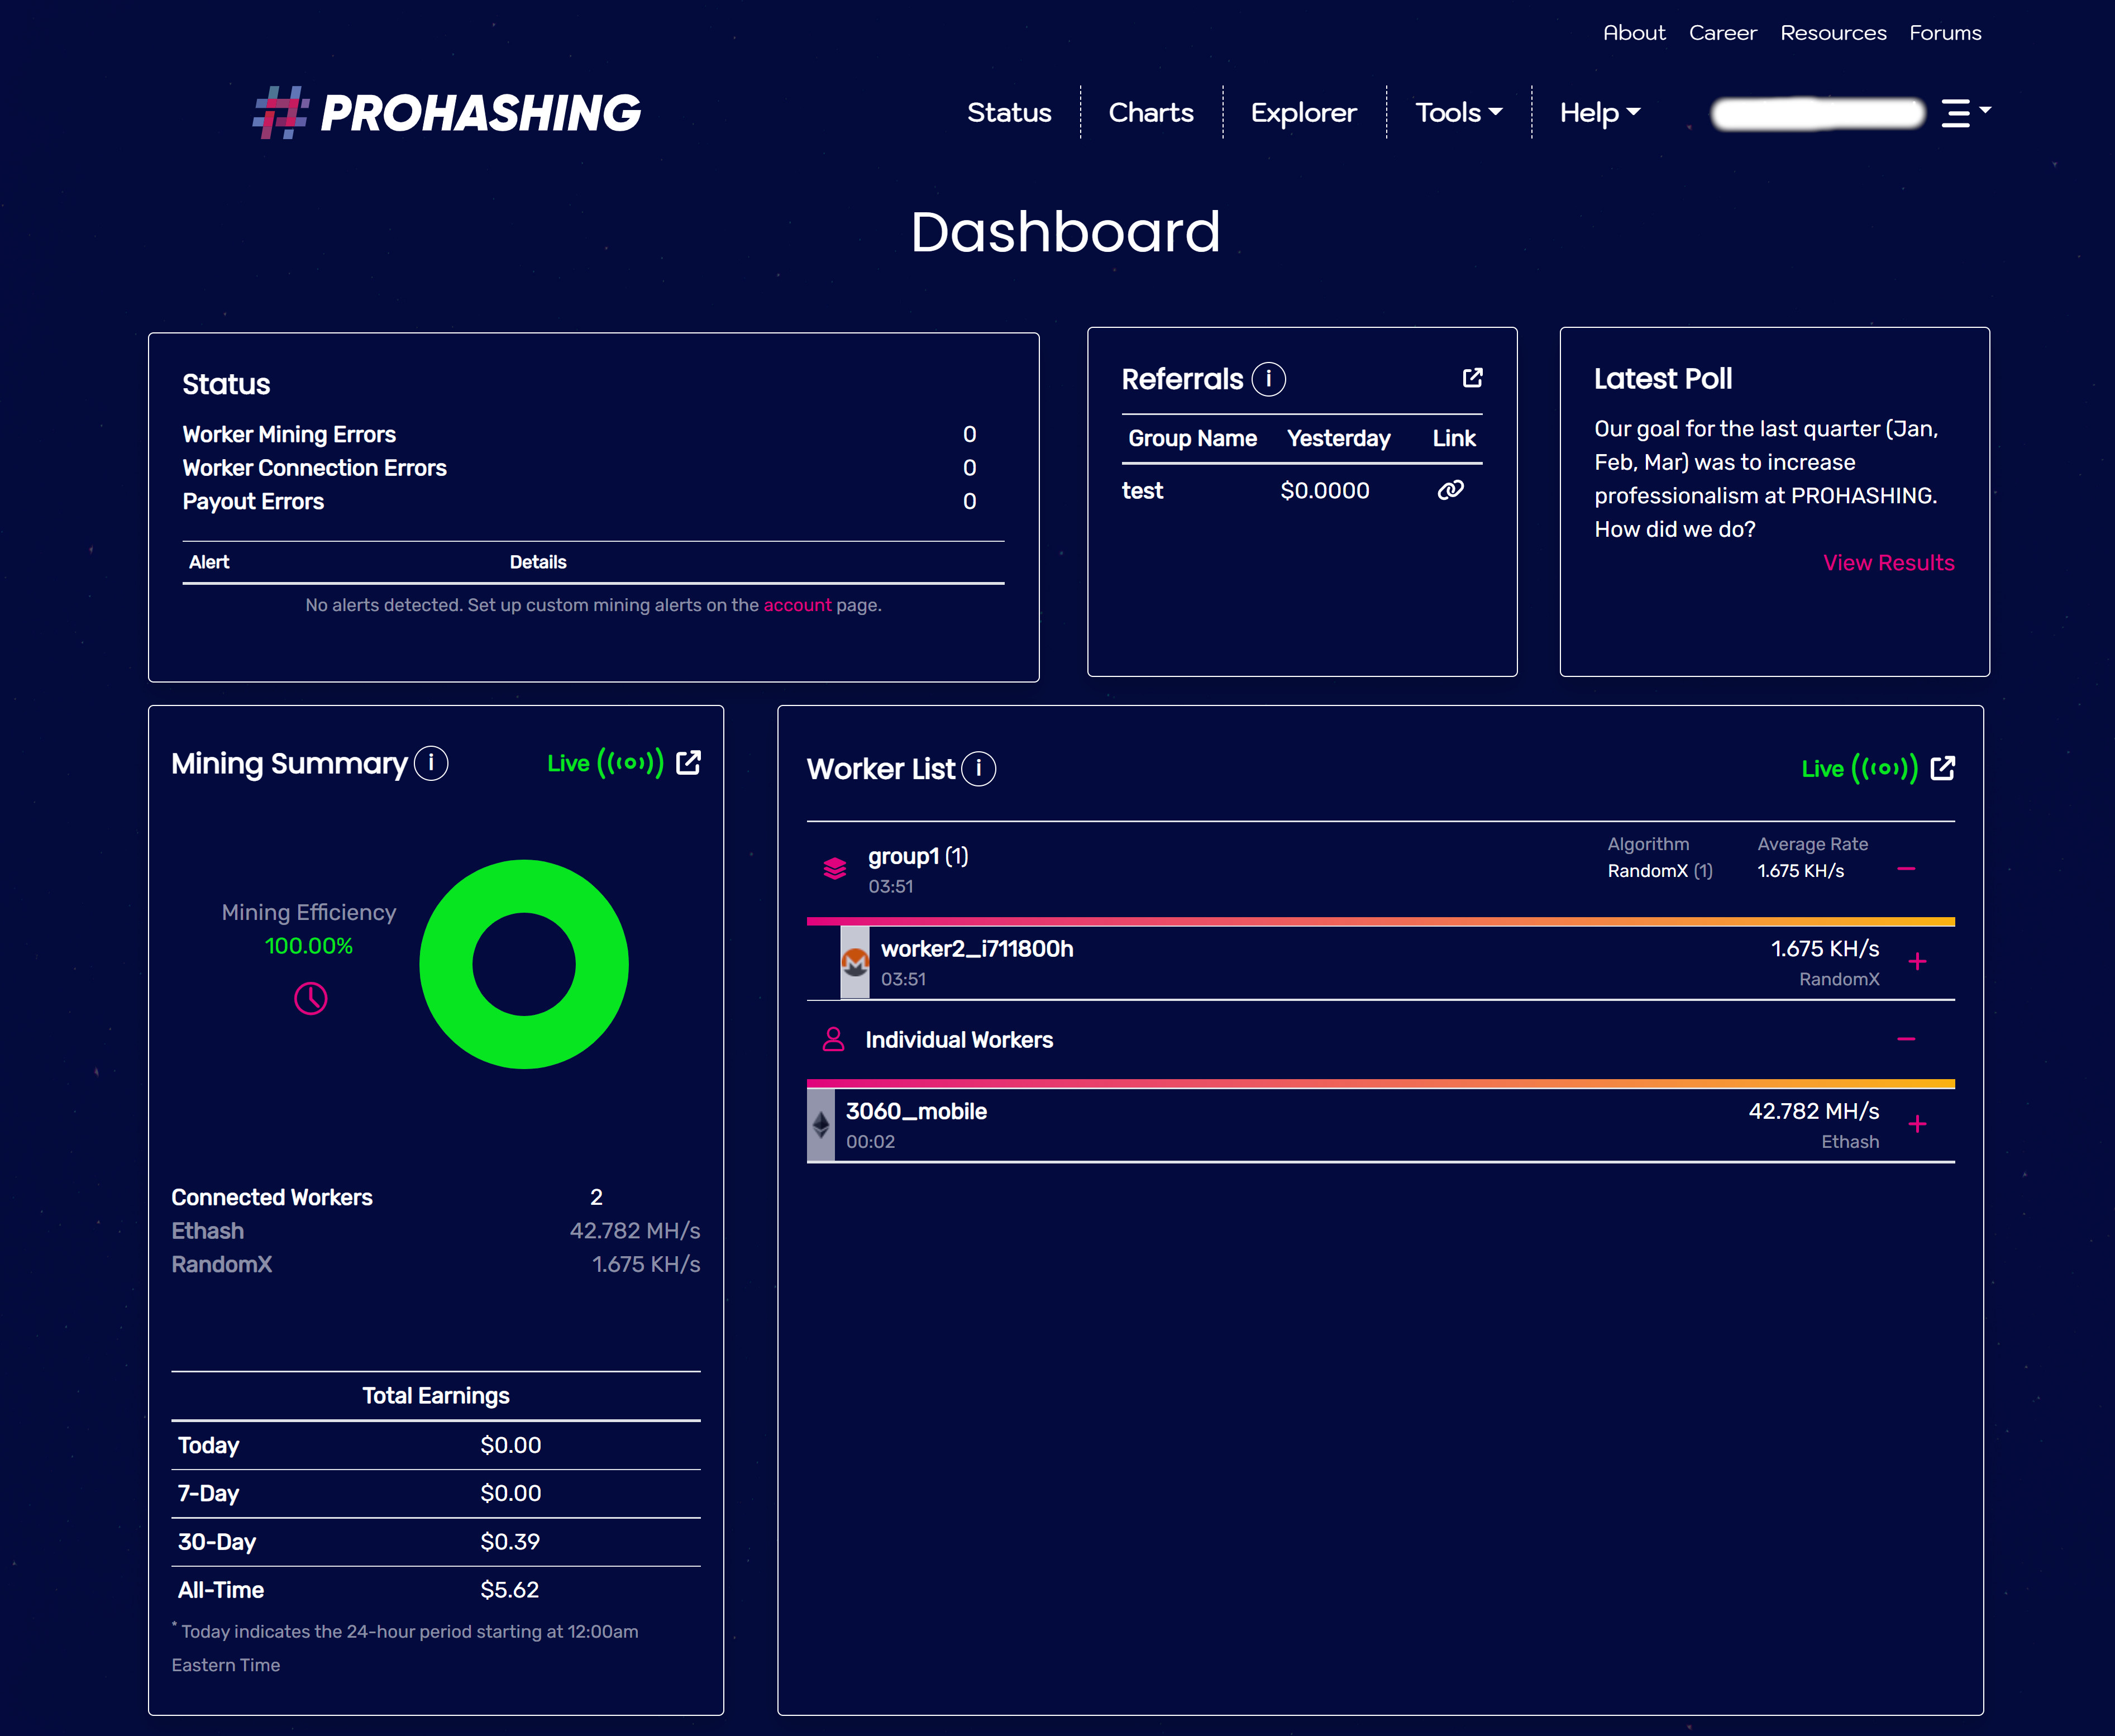The height and width of the screenshot is (1736, 2115).
Task: Click the Average Rate header in group1
Action: pos(1812,844)
